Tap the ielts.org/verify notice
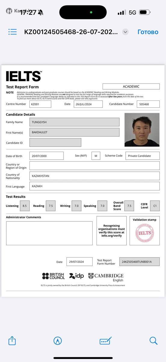The width and height of the screenshot is (166, 362). click(112, 230)
